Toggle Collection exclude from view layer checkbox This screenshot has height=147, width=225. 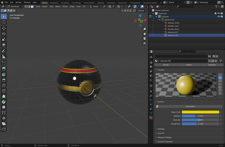(x=215, y=13)
